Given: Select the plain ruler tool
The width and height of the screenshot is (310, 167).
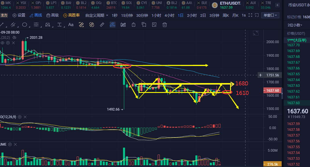Looking at the screenshot, I should coord(102,25).
